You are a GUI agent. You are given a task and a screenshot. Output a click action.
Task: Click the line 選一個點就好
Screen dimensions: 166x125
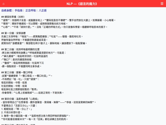click(21, 66)
